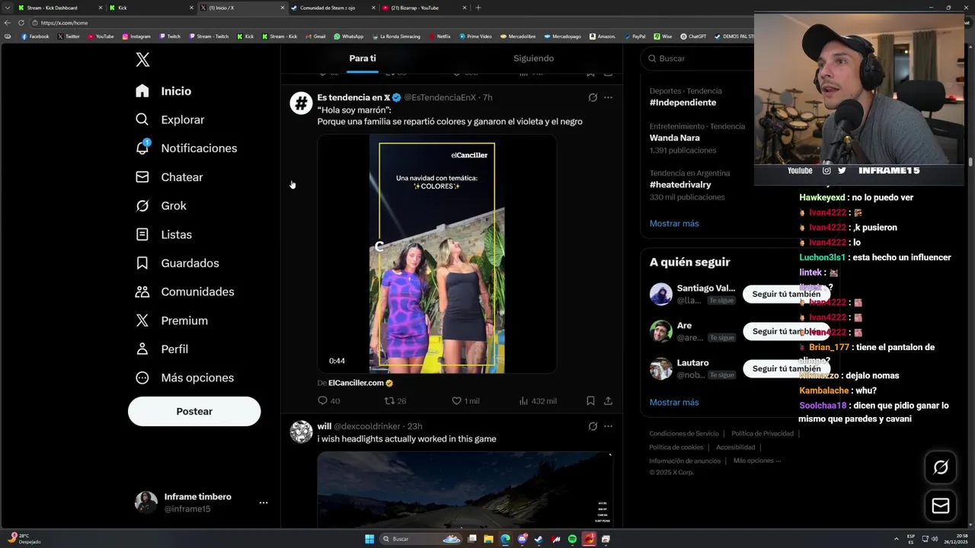The height and width of the screenshot is (548, 975).
Task: Open the Instagram bookmark
Action: tap(136, 37)
